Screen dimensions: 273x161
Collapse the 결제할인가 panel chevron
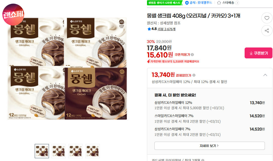tap(265, 75)
